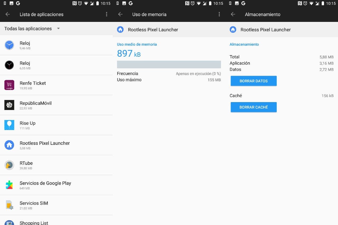
Task: Open Rootless Pixel Launcher list entry
Action: tap(45, 145)
